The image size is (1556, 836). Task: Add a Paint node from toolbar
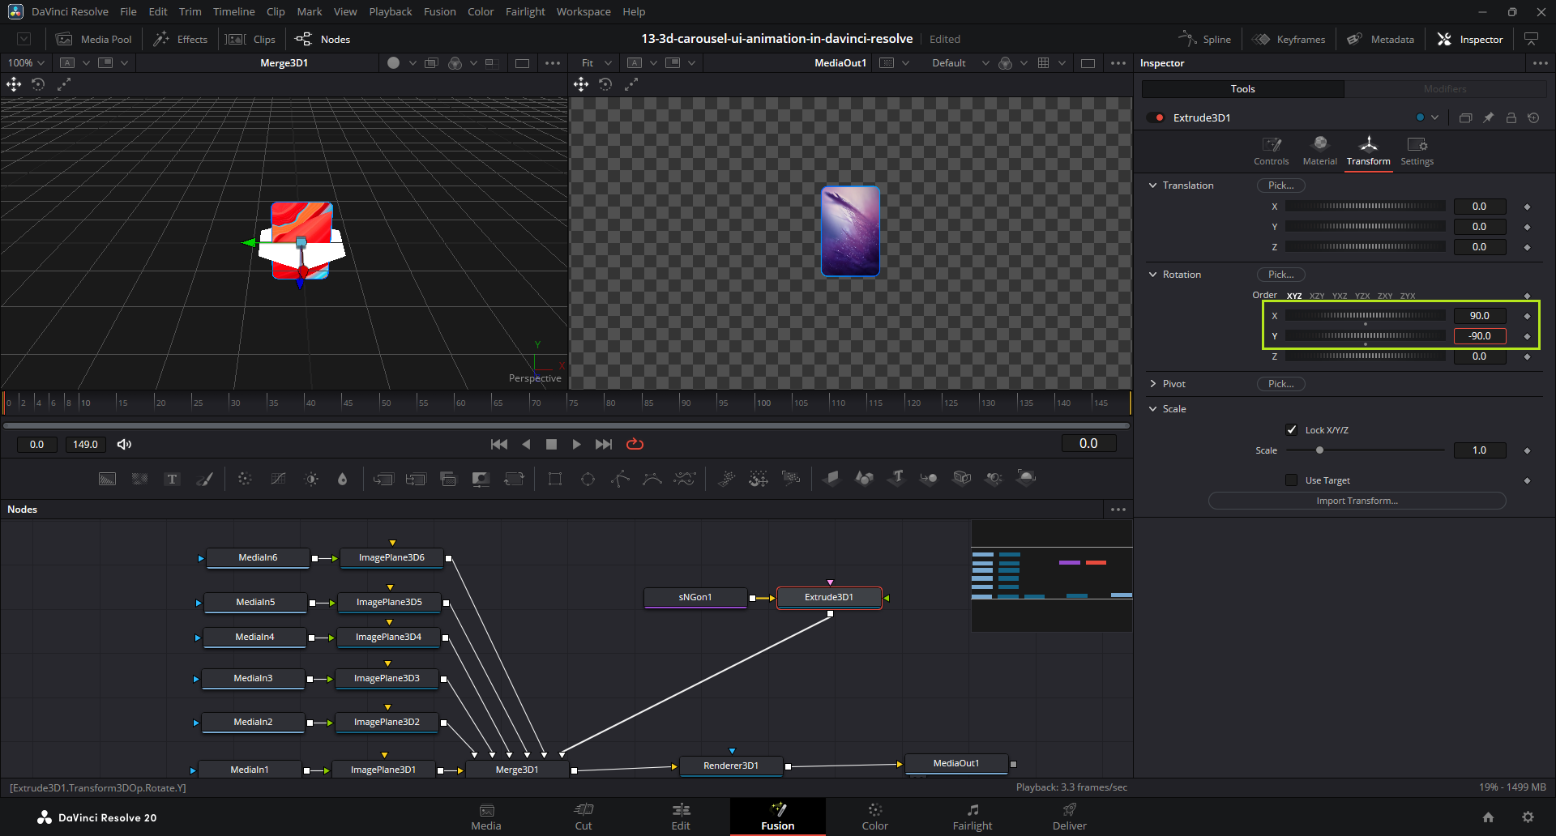pos(205,479)
